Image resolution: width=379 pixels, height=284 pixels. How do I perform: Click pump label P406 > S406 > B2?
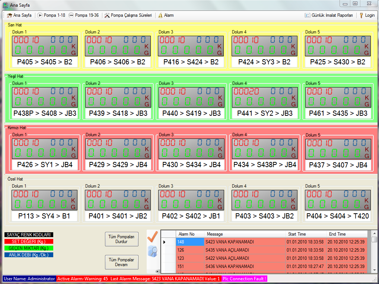pos(118,62)
